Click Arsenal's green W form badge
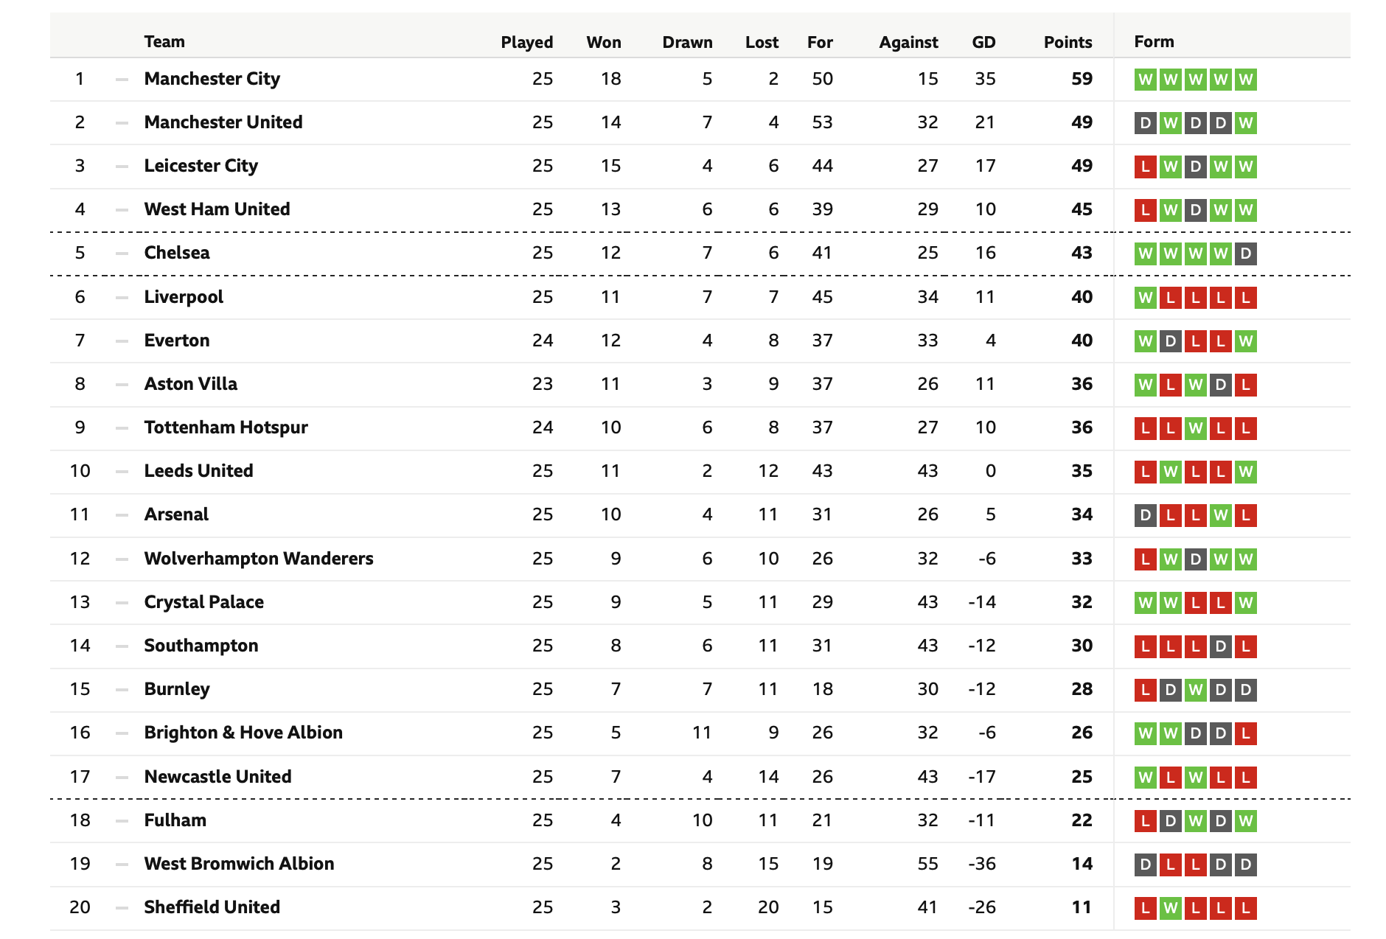 [1221, 515]
